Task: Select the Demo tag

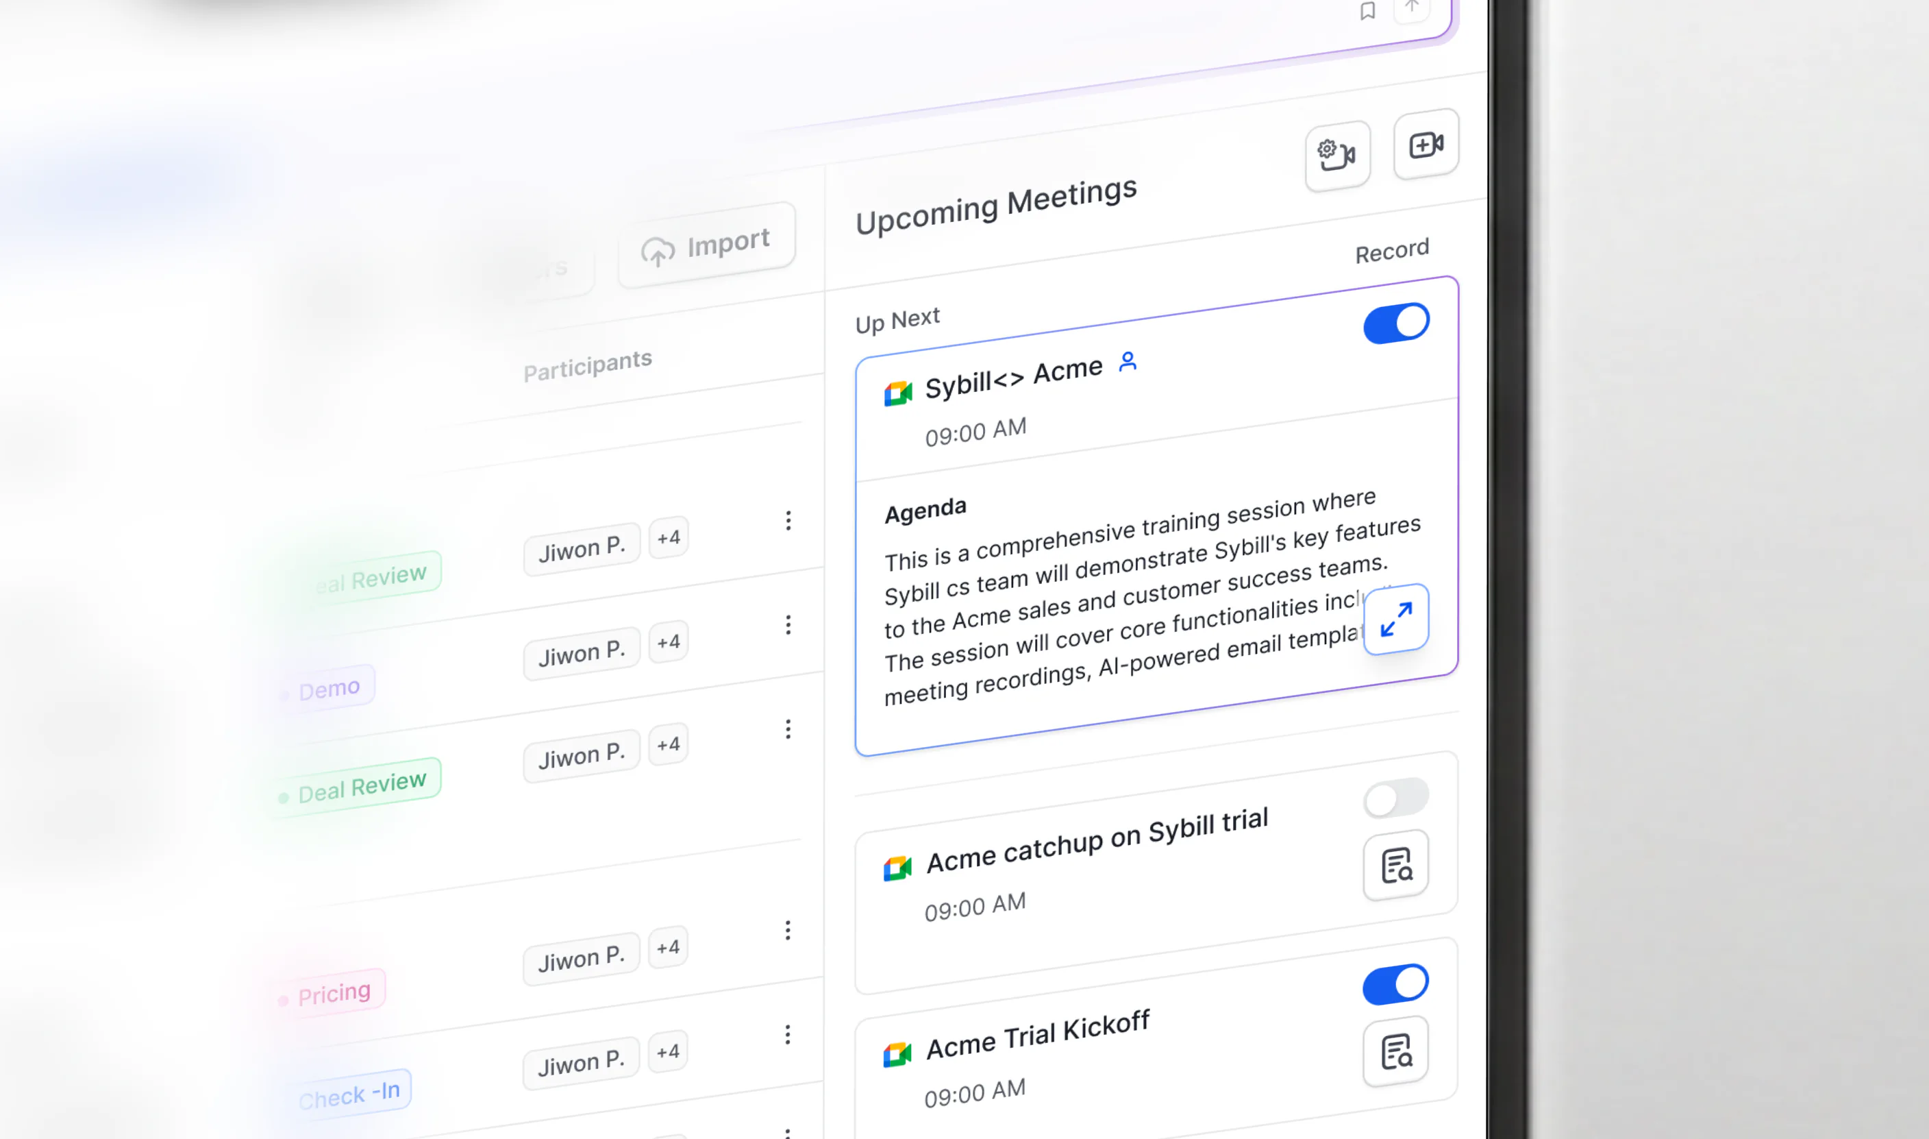Action: point(326,689)
